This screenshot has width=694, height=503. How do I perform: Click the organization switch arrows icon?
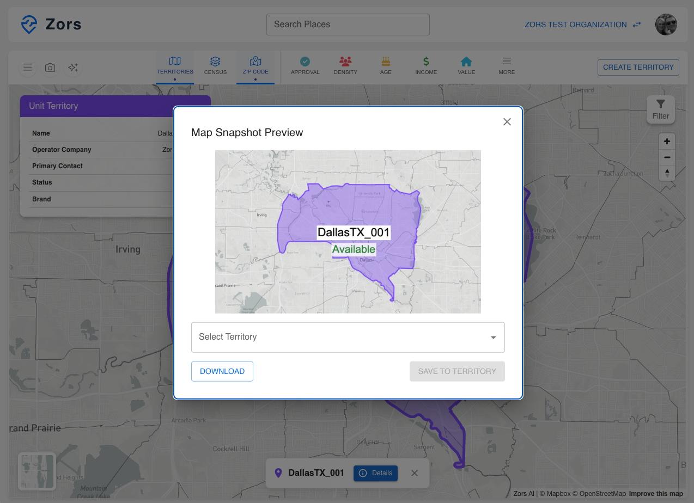637,24
